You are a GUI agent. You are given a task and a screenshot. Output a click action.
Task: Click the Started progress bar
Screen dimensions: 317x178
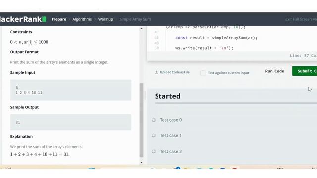236,103
